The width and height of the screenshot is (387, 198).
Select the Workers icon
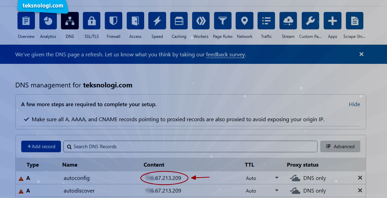(x=201, y=20)
